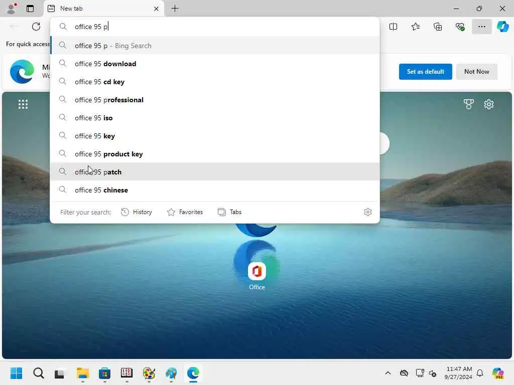Select the 'office 95 iso' suggestion
The image size is (514, 385).
[215, 117]
